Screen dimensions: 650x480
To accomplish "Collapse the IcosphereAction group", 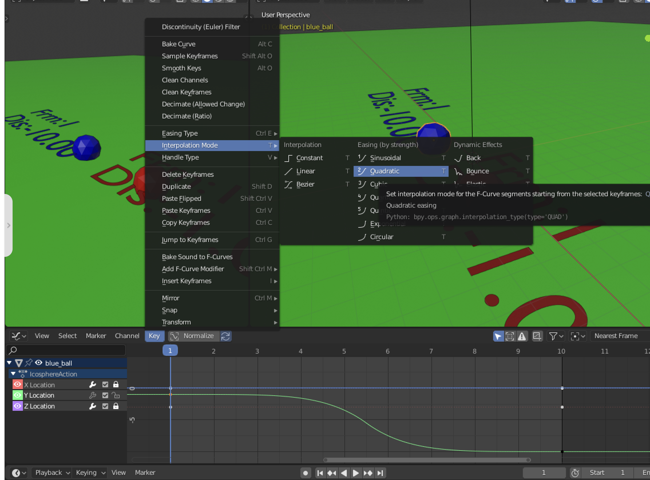I will pyautogui.click(x=13, y=374).
